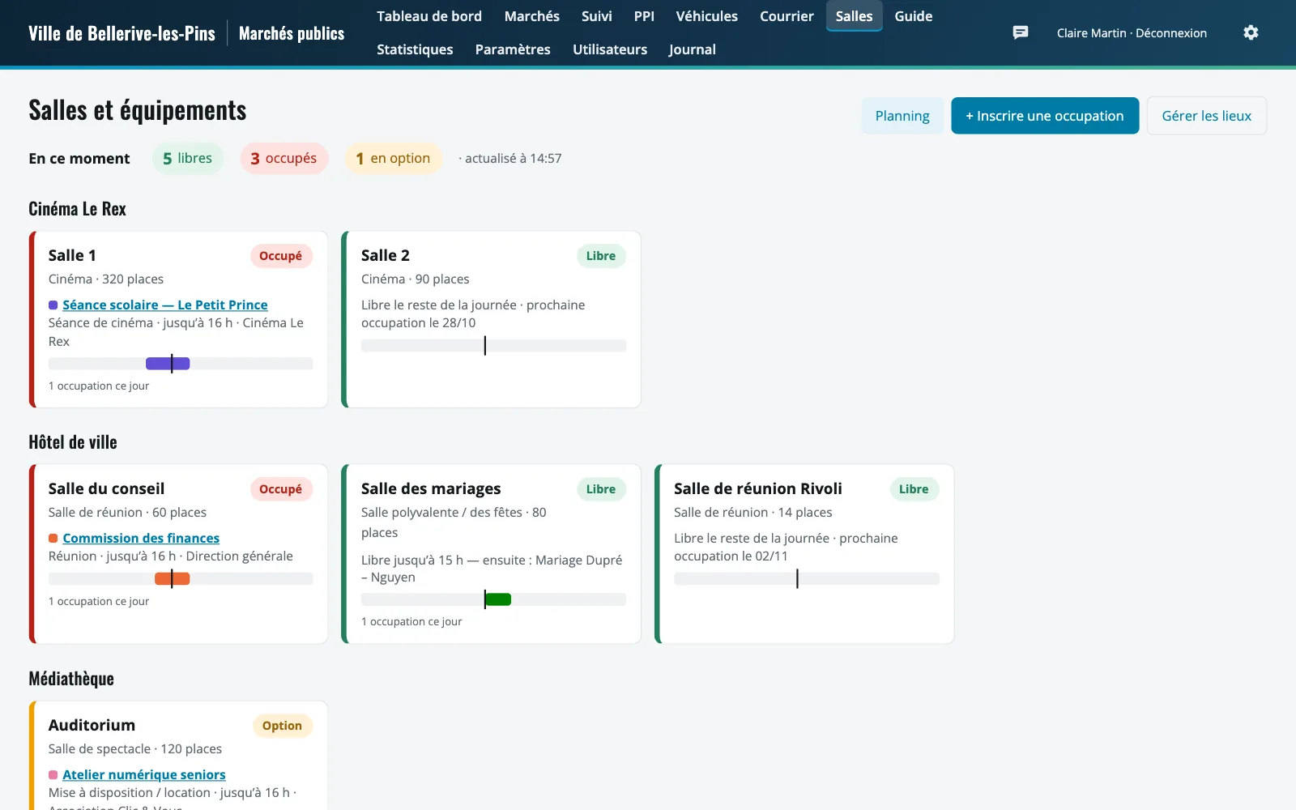Click Salle de réunion Rivoli timeline bar
1296x810 pixels.
click(x=807, y=578)
